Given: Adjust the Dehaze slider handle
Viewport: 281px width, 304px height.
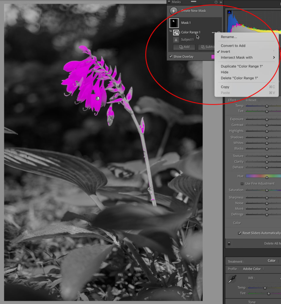Looking at the screenshot, I should (x=267, y=167).
